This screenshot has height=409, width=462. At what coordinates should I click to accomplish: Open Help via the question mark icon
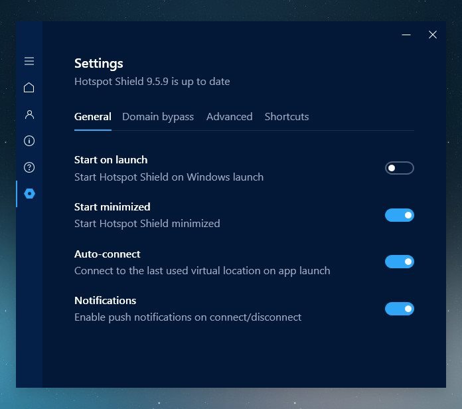click(29, 167)
